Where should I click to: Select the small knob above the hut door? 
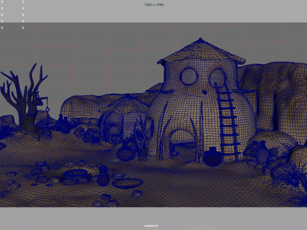point(205,92)
